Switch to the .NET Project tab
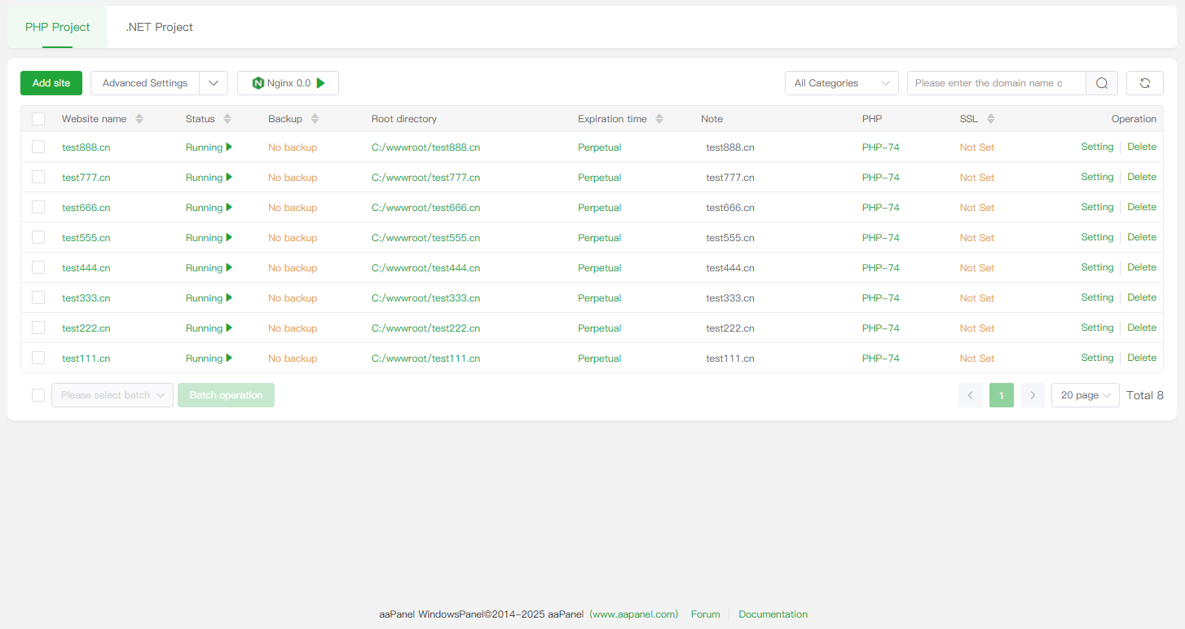The width and height of the screenshot is (1185, 629). [159, 27]
